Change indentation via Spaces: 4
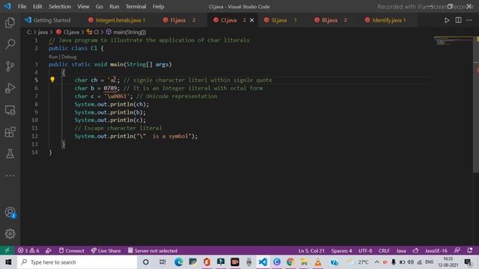The width and height of the screenshot is (479, 269). [x=341, y=251]
